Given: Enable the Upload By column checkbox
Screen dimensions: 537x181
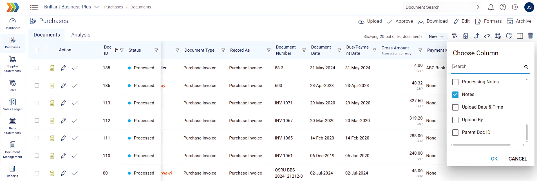Looking at the screenshot, I should tap(455, 120).
